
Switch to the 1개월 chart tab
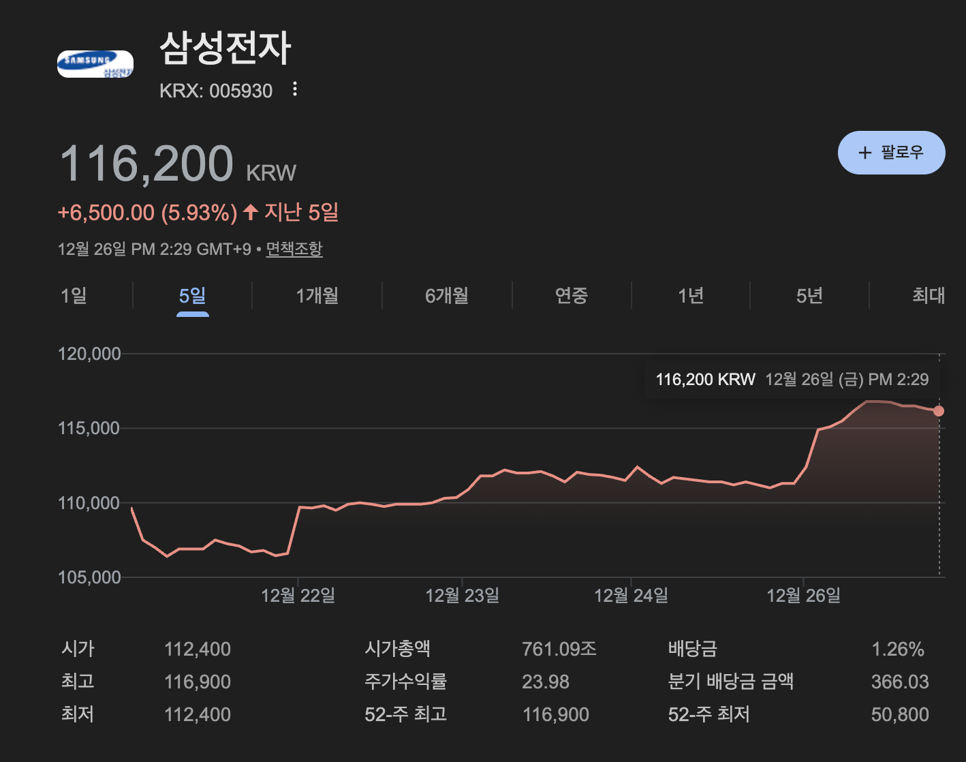pos(317,296)
